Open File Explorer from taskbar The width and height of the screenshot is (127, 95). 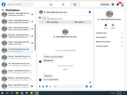click(x=17, y=93)
